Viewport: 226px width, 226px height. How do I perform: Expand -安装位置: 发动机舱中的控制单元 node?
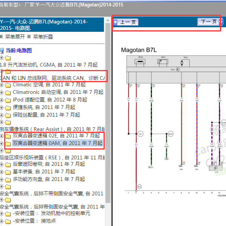(1, 214)
